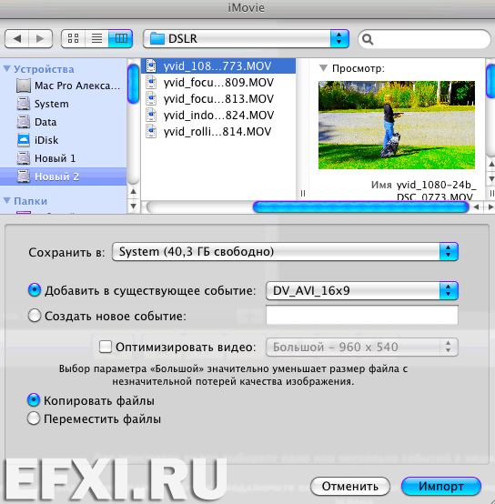Image resolution: width=495 pixels, height=504 pixels.
Task: Click the Импорт button
Action: pyautogui.click(x=441, y=487)
